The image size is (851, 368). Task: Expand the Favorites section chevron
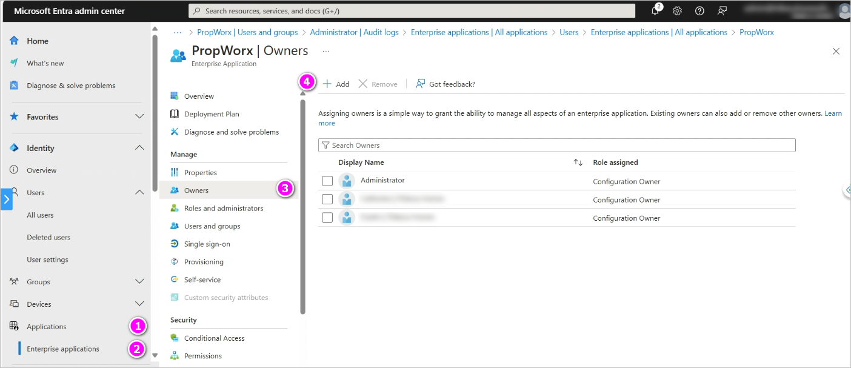click(139, 116)
